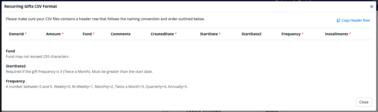Dismiss the dialog with the top-right X
Viewport: 378px width, 112px height.
[x=371, y=7]
